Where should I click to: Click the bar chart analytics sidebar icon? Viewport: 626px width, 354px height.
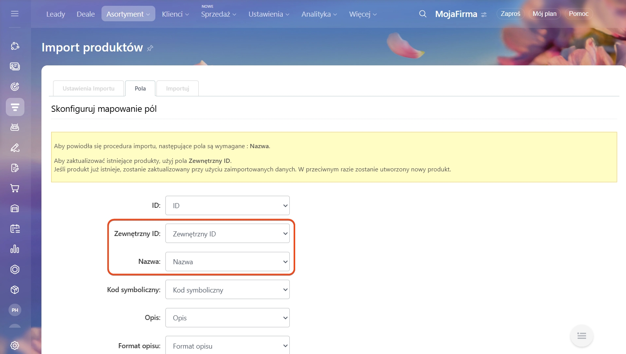click(x=15, y=249)
